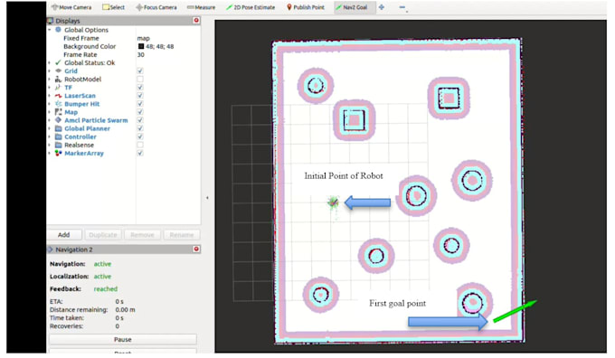Screen dimensions: 615x358
Task: Select the Move Camera tool
Action: (71, 7)
